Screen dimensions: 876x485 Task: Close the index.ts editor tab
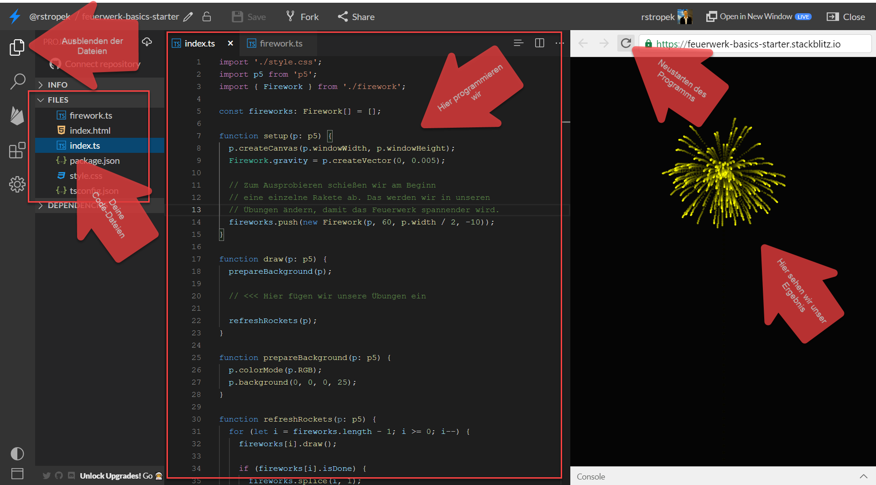(x=230, y=43)
